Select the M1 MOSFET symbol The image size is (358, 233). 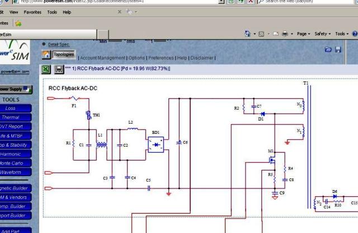point(272,160)
